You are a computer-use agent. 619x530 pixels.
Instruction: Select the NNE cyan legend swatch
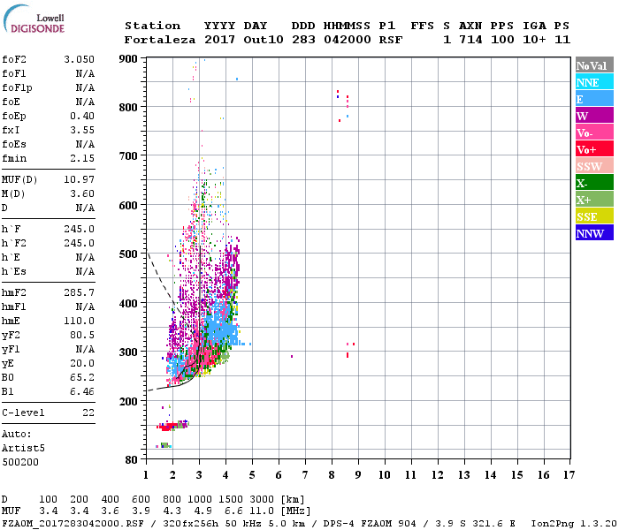[594, 82]
